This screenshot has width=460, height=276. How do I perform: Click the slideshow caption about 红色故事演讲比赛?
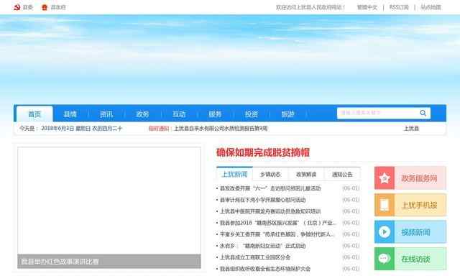pos(60,262)
